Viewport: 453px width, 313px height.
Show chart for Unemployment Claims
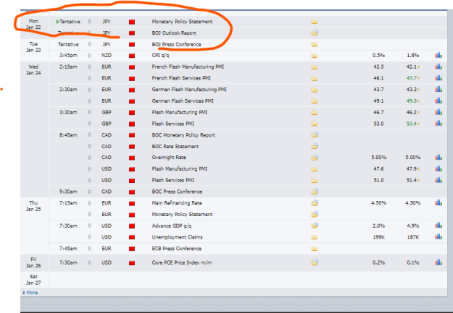[439, 236]
